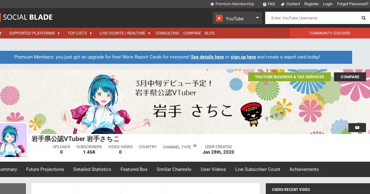Follow the sign up here link
Viewport: 370px width, 194px height.
[x=243, y=57]
